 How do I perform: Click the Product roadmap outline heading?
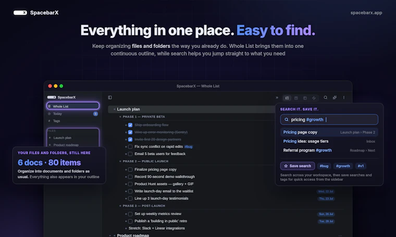coord(133,235)
